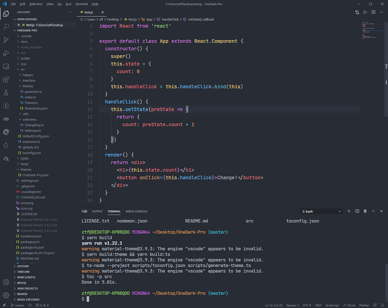Click Prettier in the status bar
Image resolution: width=388 pixels, height=308 pixels.
[364, 305]
